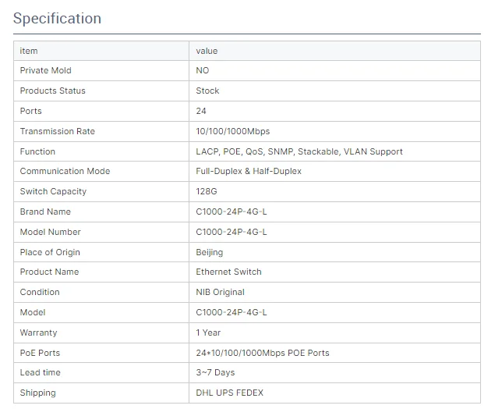Click the 'Ethernet Switch' product name value

tap(228, 272)
